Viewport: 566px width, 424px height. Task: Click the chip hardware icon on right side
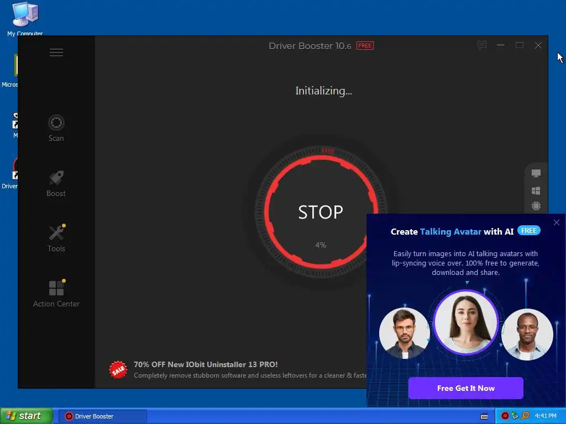point(536,206)
